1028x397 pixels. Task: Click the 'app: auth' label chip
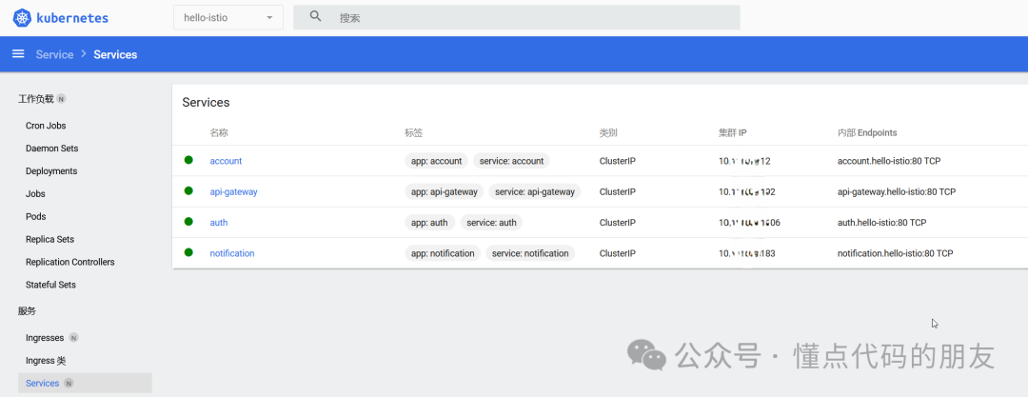point(429,223)
